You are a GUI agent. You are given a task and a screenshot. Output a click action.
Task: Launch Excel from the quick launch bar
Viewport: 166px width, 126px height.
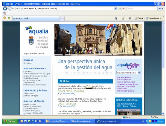point(29,121)
